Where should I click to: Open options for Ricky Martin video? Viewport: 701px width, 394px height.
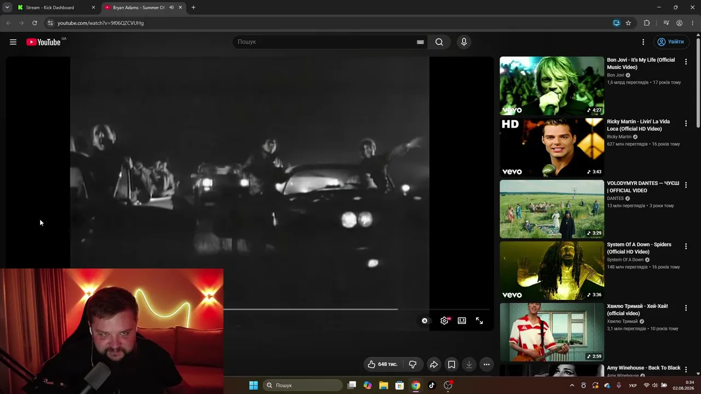tap(686, 124)
